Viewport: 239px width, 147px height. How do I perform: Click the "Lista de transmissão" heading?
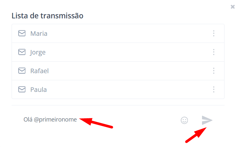(x=47, y=15)
